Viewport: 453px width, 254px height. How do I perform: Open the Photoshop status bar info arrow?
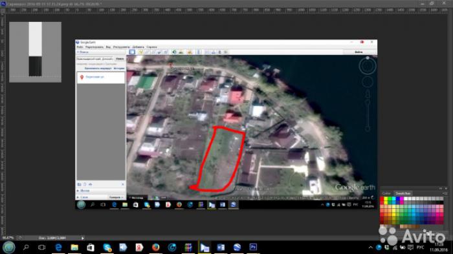[x=83, y=238]
